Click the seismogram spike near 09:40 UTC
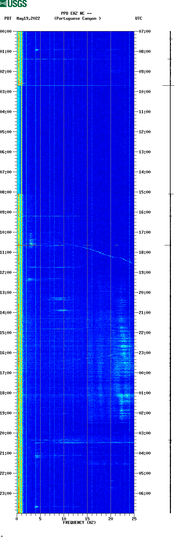Screen dimensions: 185x540 [169, 85]
